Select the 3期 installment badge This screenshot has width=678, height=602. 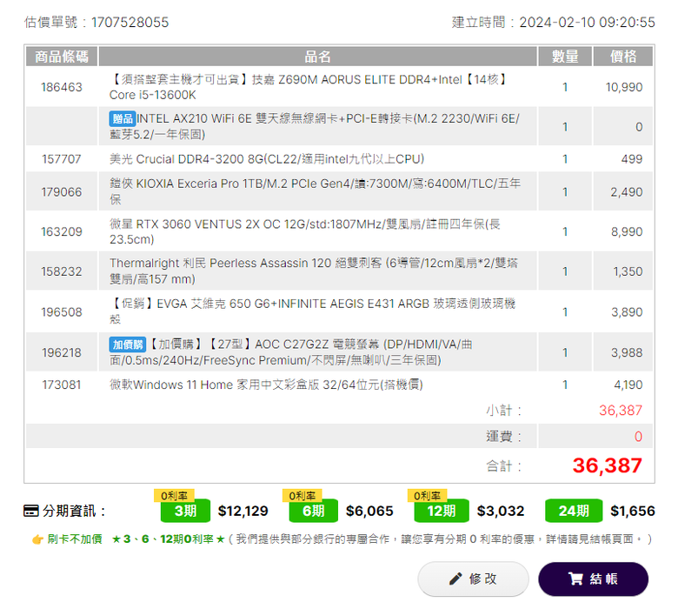(x=185, y=511)
